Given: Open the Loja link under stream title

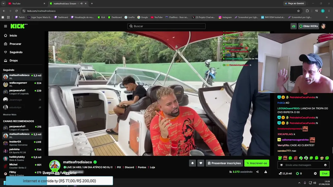Looking at the screenshot, I should [152, 167].
